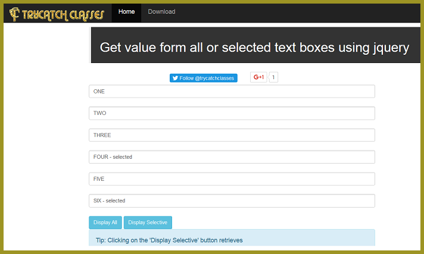Focus the ONE text box
This screenshot has width=424, height=254.
coord(232,92)
